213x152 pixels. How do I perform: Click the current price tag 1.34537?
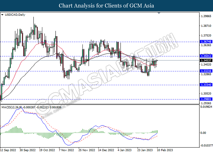pyautogui.click(x=206, y=60)
